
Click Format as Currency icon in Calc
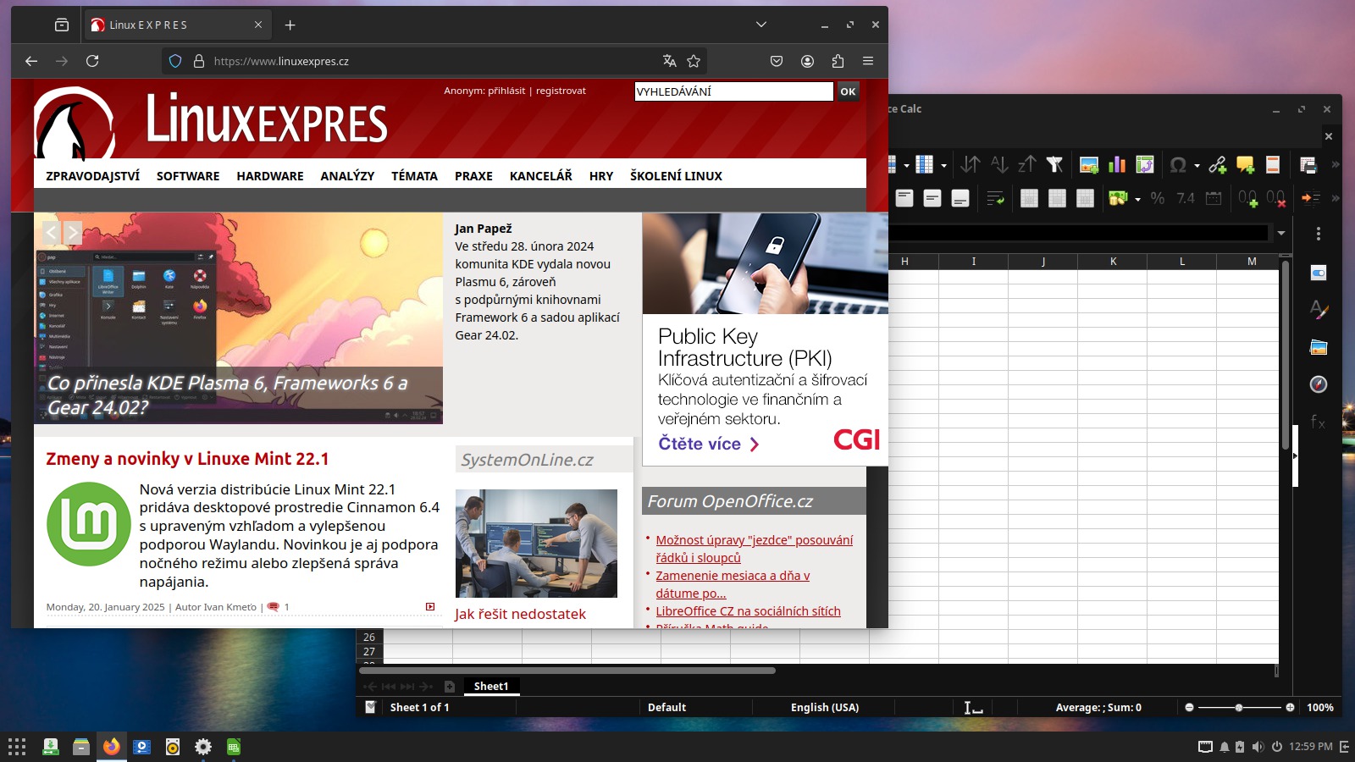point(1118,198)
